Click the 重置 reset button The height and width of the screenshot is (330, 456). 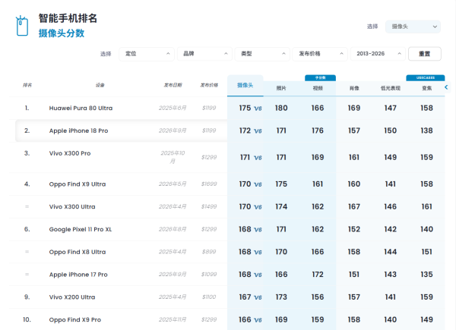[x=425, y=54]
